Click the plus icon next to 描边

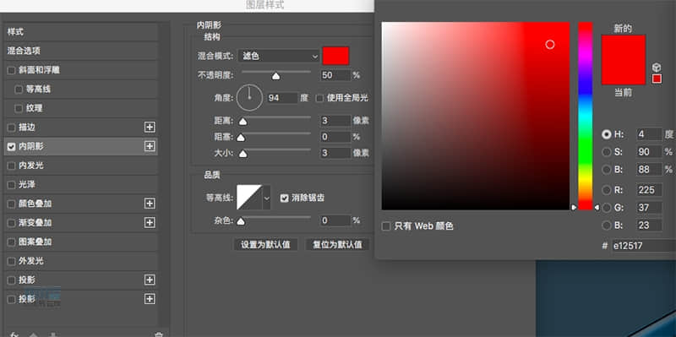pos(150,128)
